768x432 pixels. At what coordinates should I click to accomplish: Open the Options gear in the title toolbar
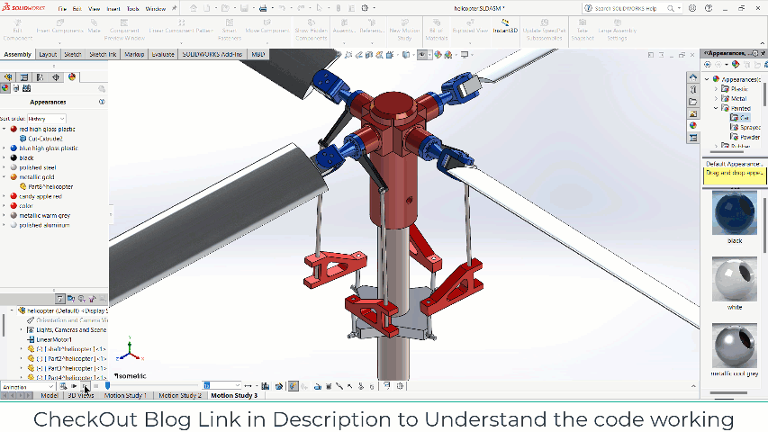365,8
